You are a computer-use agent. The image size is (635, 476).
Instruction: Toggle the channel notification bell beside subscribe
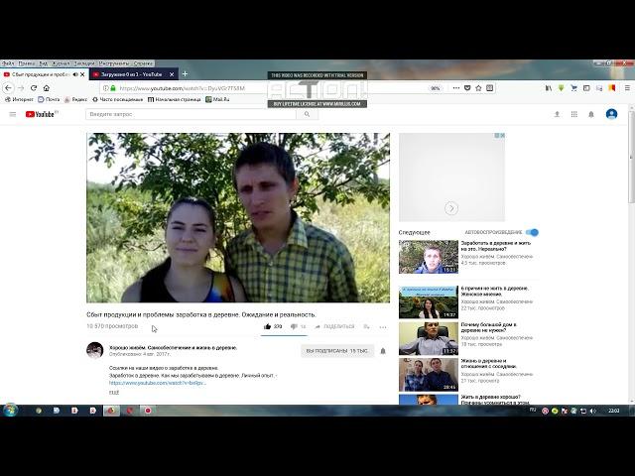(383, 351)
